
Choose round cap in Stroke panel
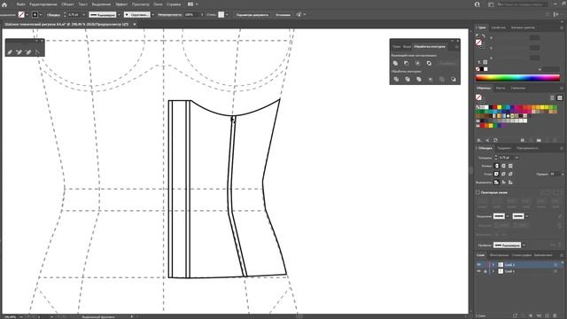click(x=503, y=166)
